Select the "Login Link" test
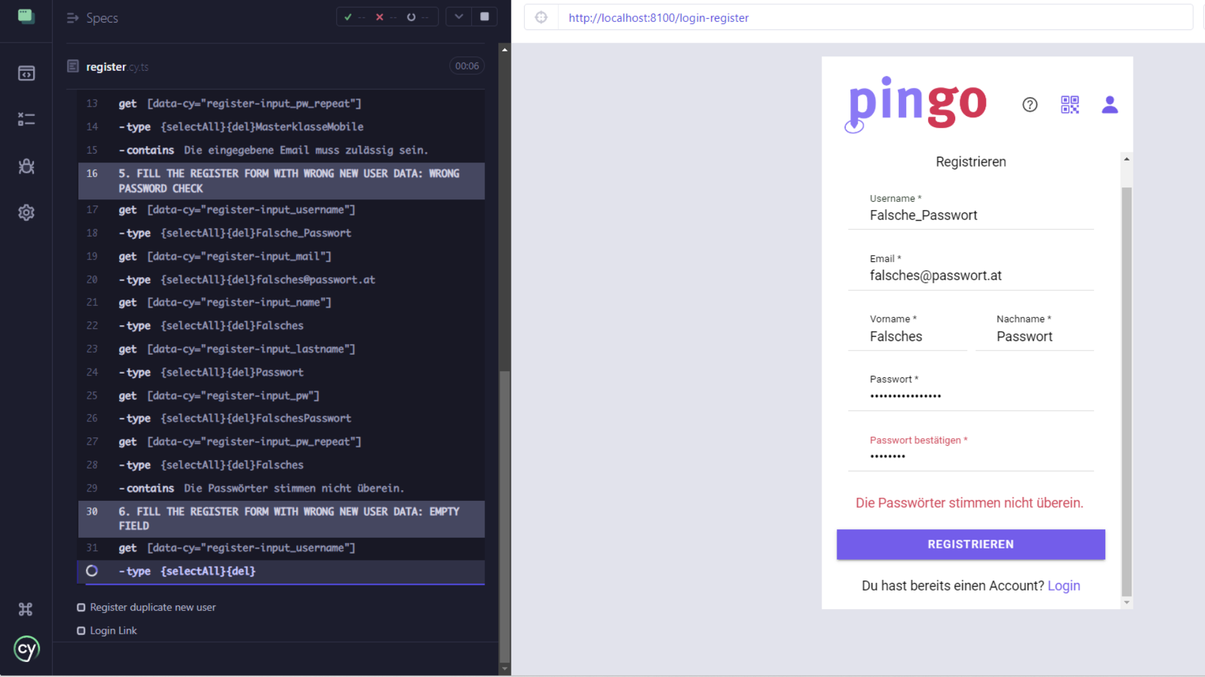 113,631
